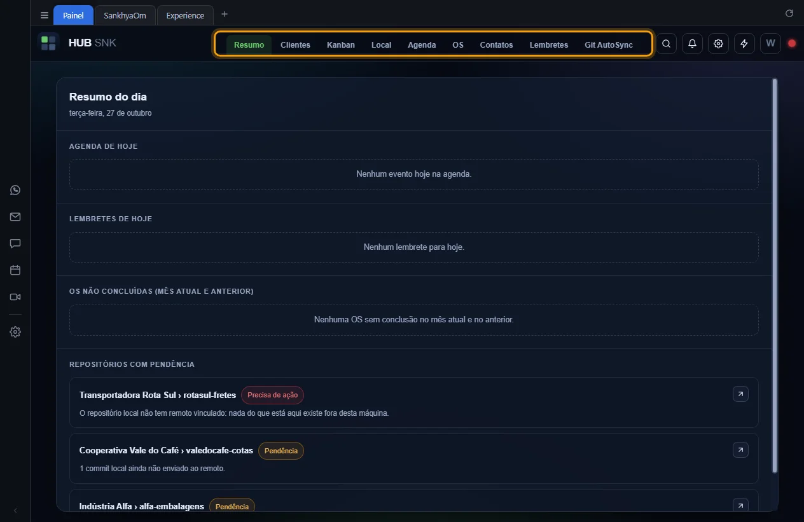The width and height of the screenshot is (804, 522).
Task: Open the Lembretes navigation item
Action: (549, 45)
